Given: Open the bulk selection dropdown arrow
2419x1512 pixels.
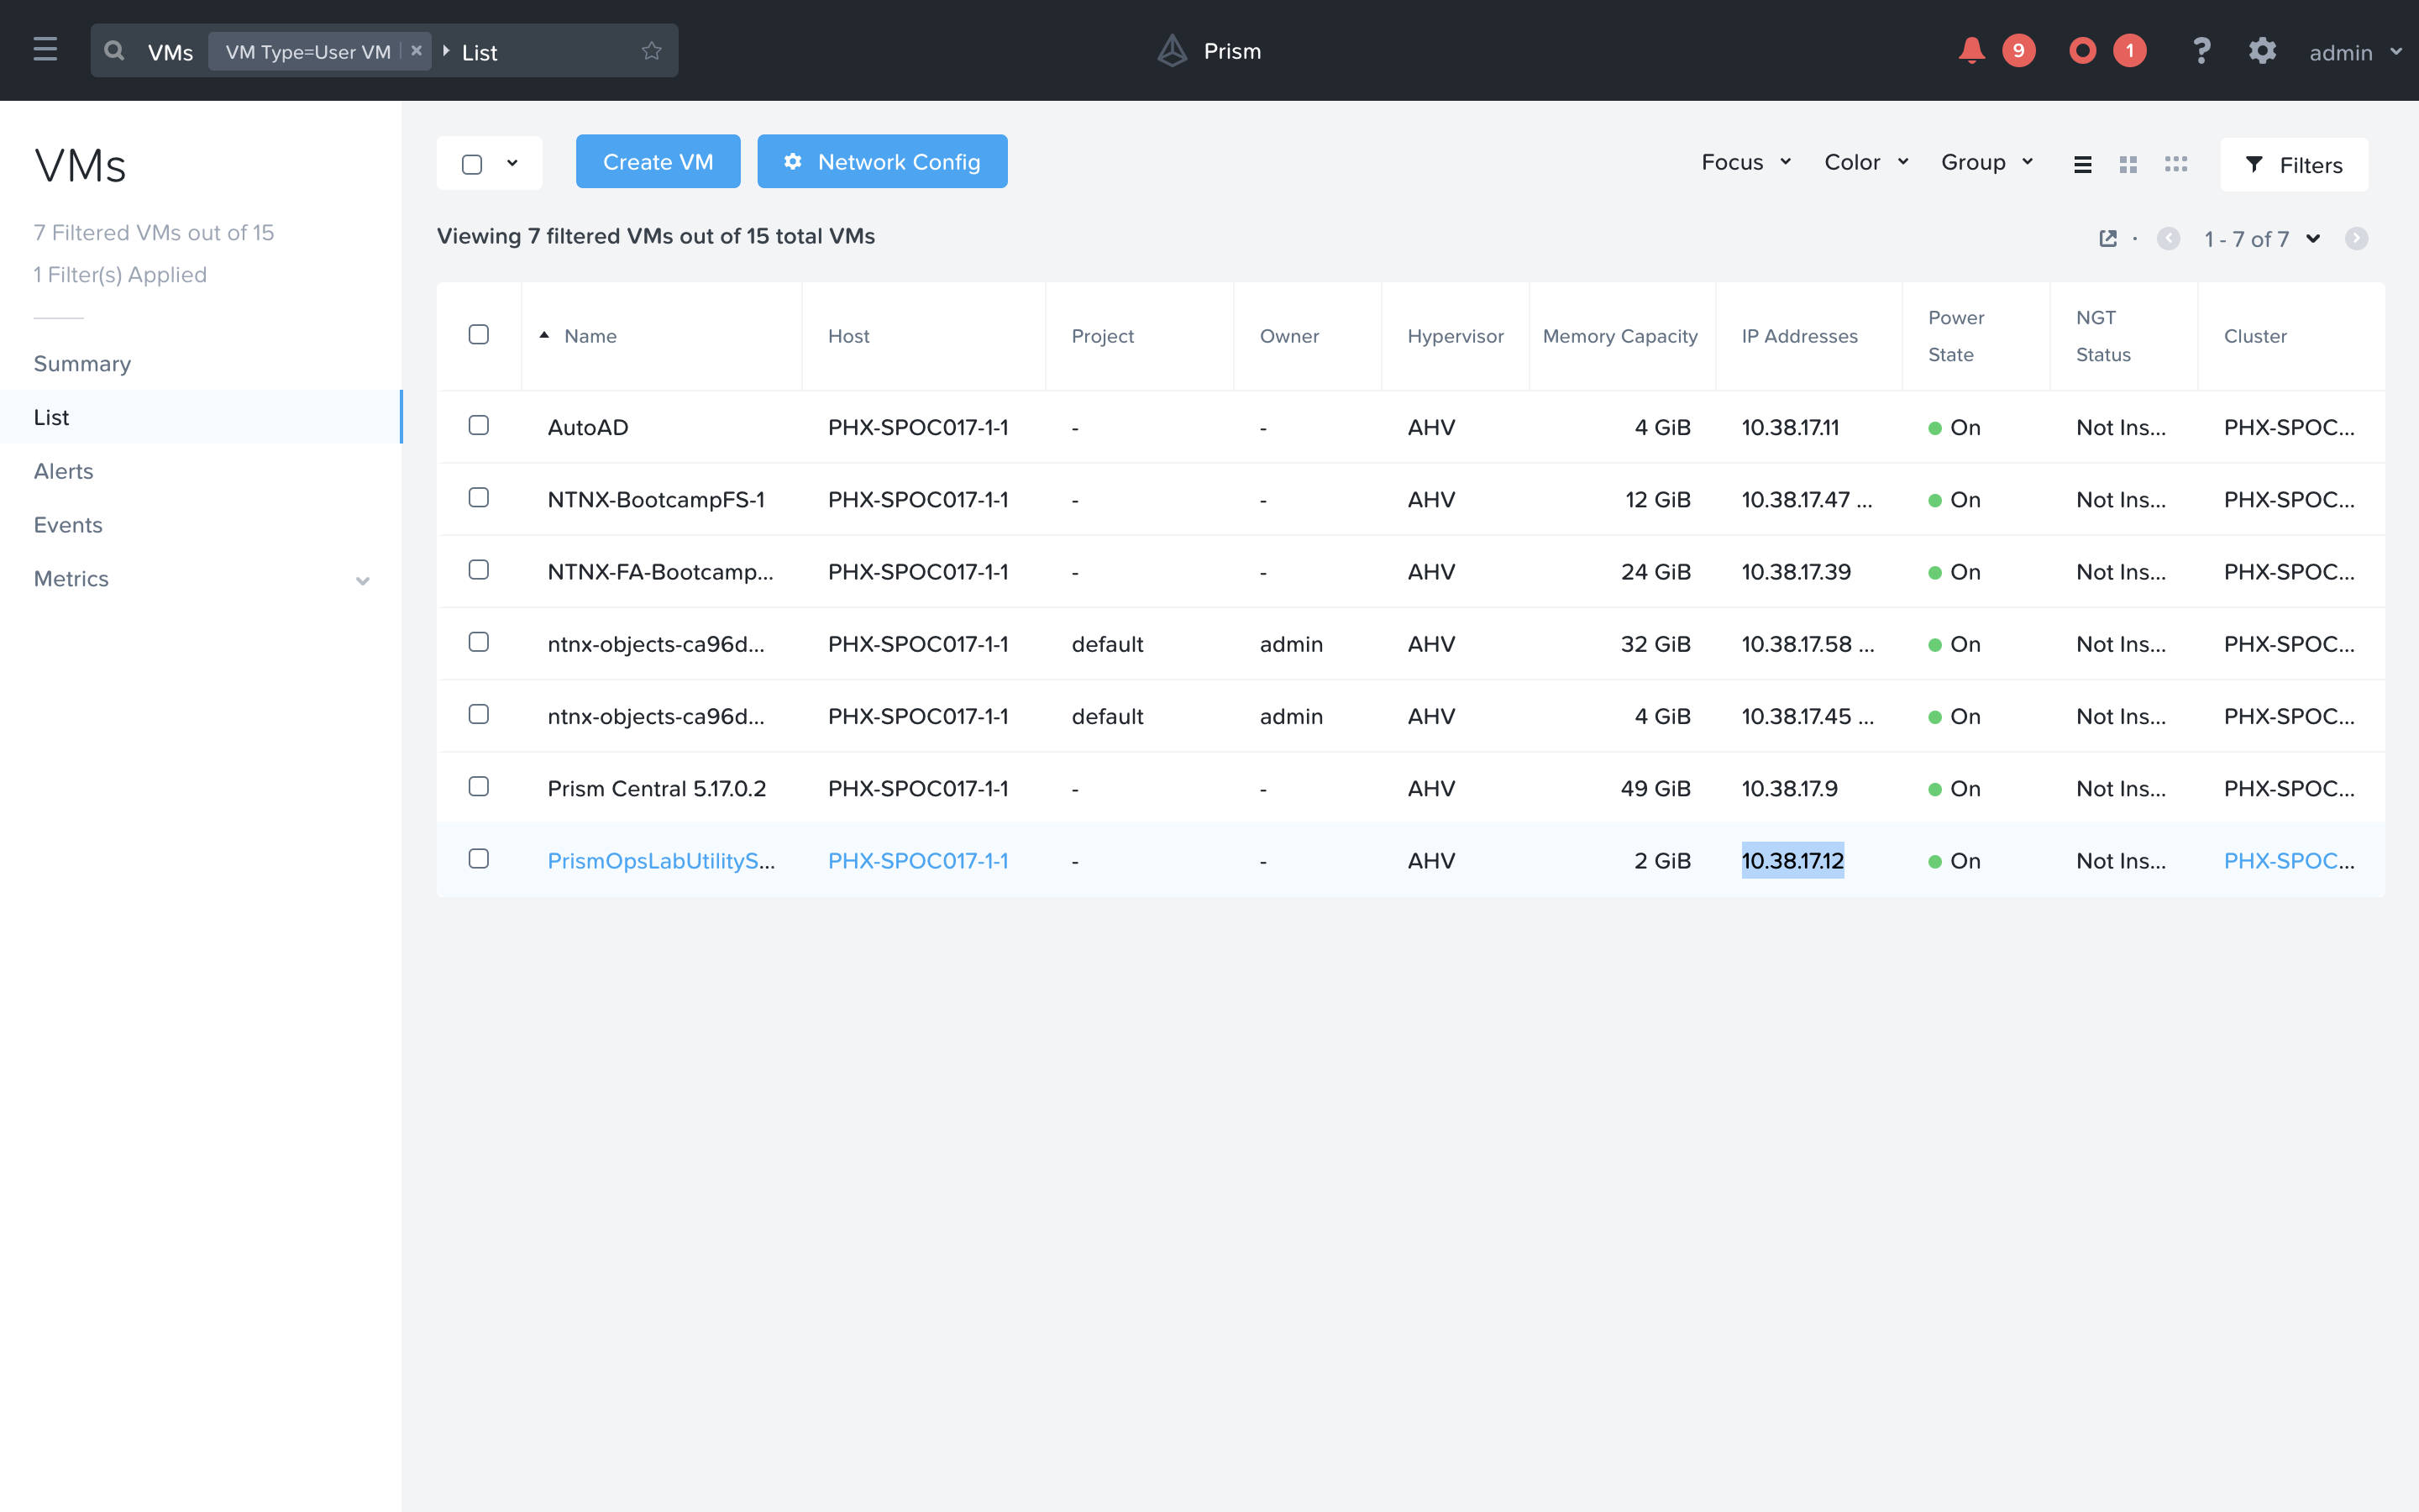Looking at the screenshot, I should pos(513,163).
